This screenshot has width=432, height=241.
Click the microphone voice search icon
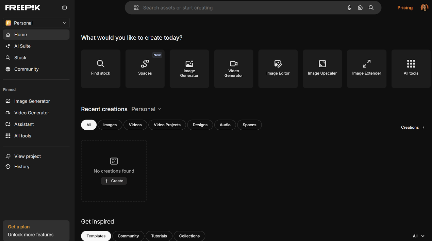pyautogui.click(x=349, y=8)
